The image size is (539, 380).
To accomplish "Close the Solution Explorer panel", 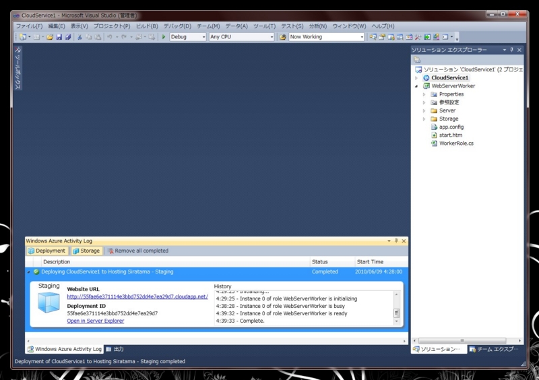I will [519, 50].
